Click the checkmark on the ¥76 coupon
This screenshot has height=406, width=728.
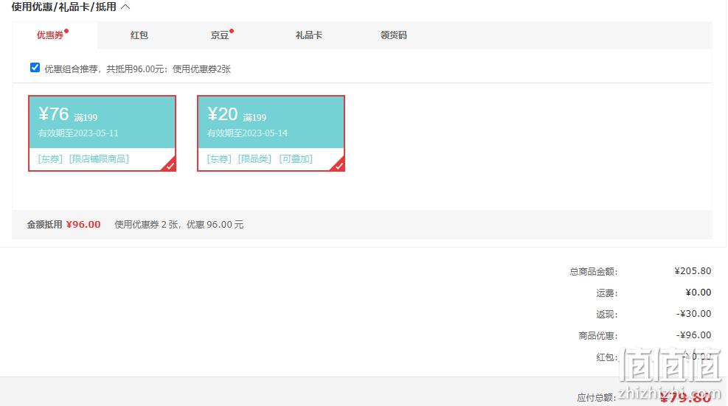[170, 166]
